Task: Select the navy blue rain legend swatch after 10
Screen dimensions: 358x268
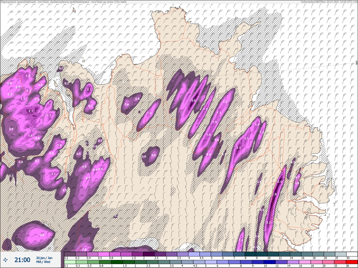Action: 270,262
